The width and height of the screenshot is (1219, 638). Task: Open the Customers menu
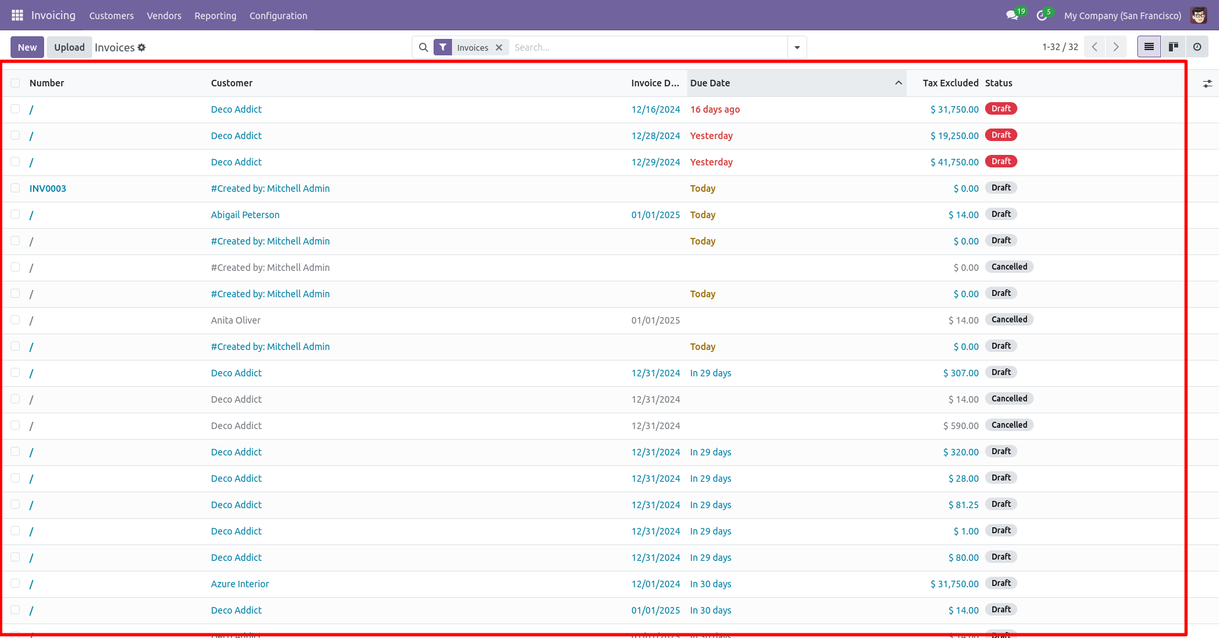tap(111, 16)
